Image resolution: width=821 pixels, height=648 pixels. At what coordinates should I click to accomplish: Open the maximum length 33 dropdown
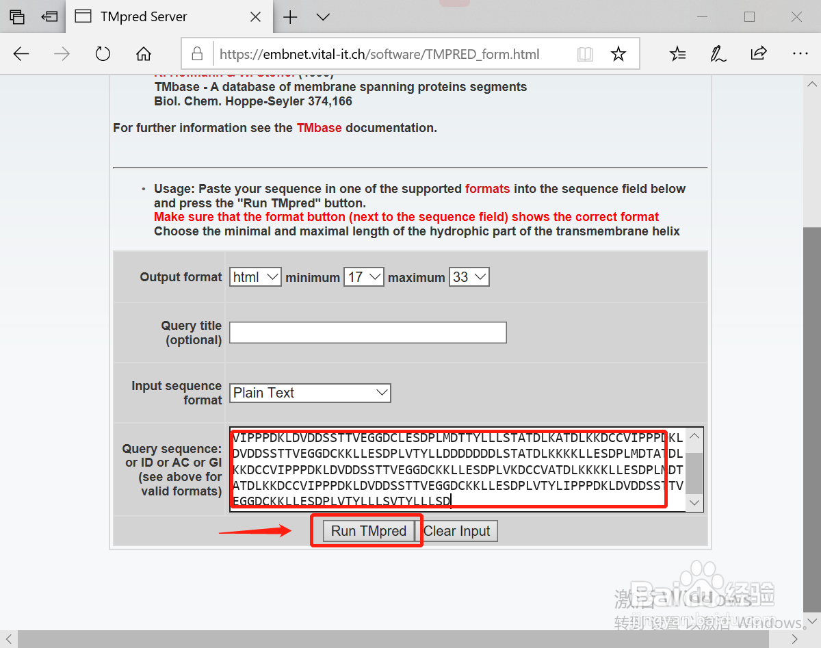pyautogui.click(x=469, y=277)
